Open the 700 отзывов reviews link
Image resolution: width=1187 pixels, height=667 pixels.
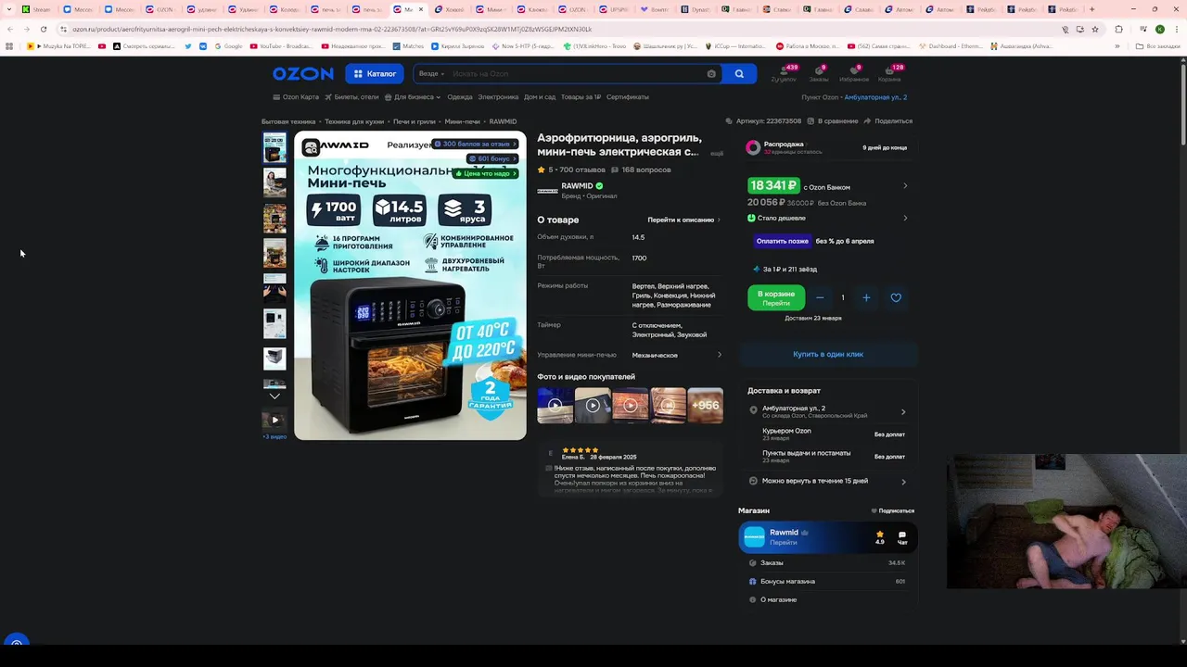coord(581,170)
